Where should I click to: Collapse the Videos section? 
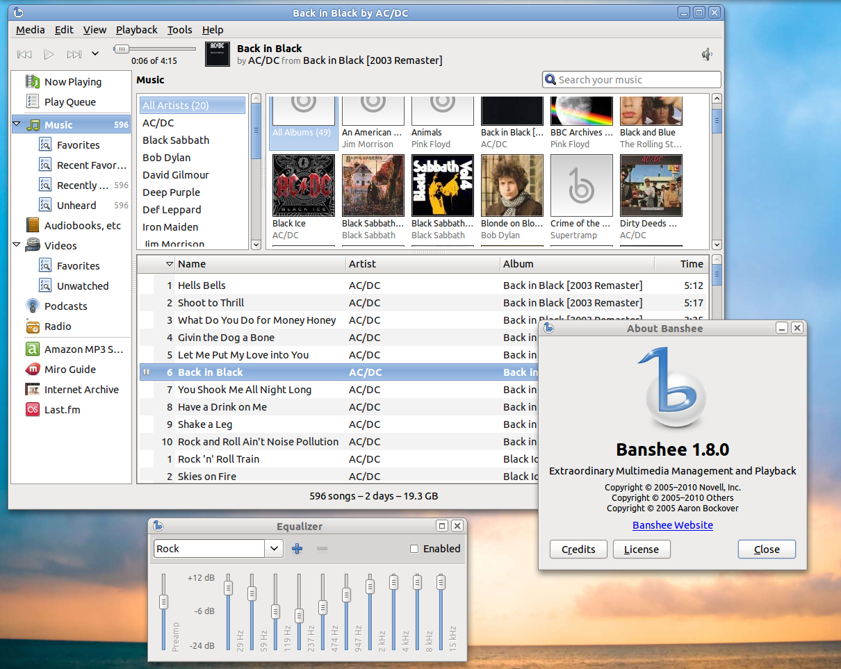point(15,245)
